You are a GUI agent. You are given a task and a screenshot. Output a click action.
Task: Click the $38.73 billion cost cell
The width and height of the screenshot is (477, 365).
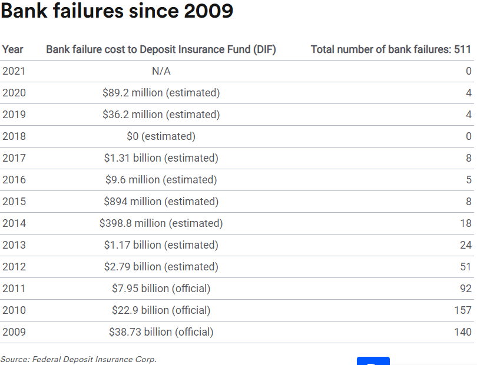point(161,332)
